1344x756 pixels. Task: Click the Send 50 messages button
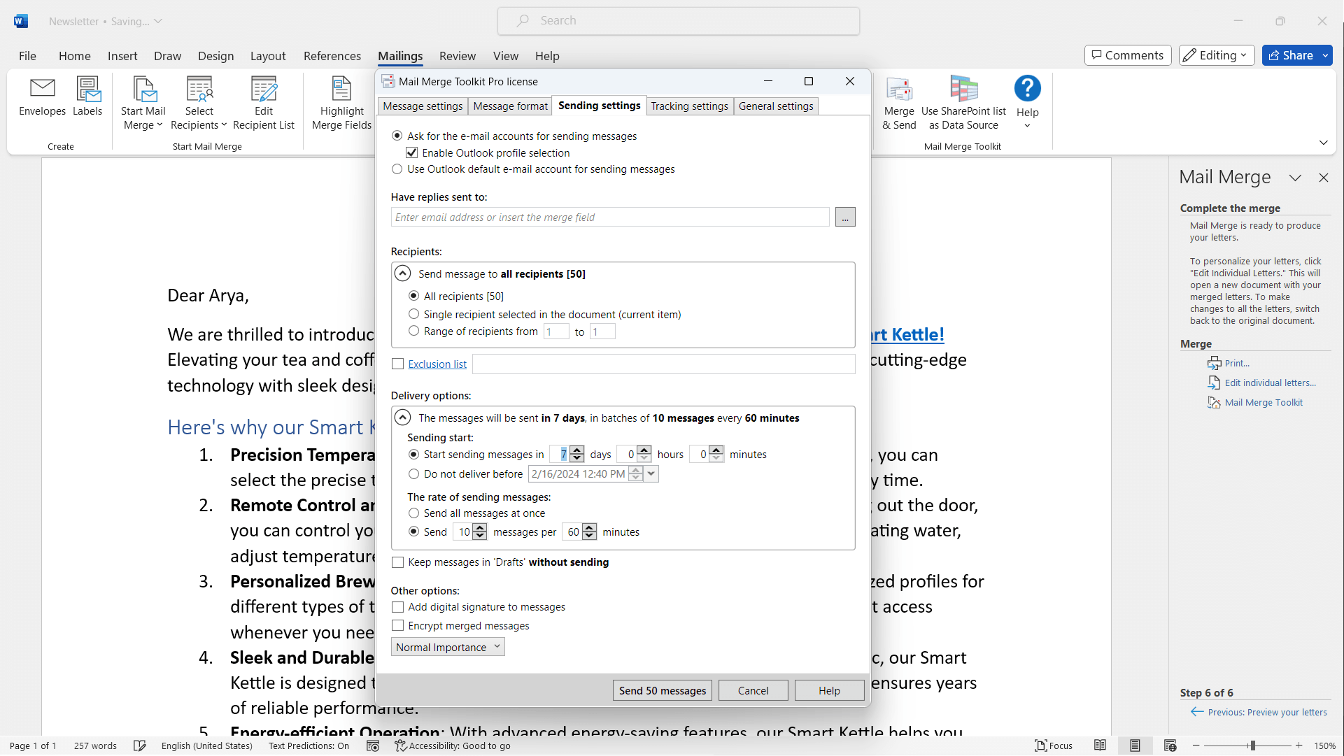pos(662,690)
